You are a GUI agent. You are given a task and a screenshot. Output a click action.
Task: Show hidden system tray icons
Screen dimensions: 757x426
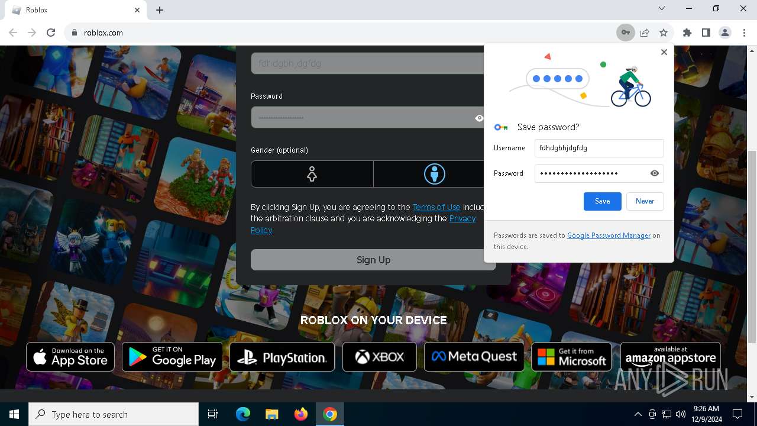[x=638, y=414]
